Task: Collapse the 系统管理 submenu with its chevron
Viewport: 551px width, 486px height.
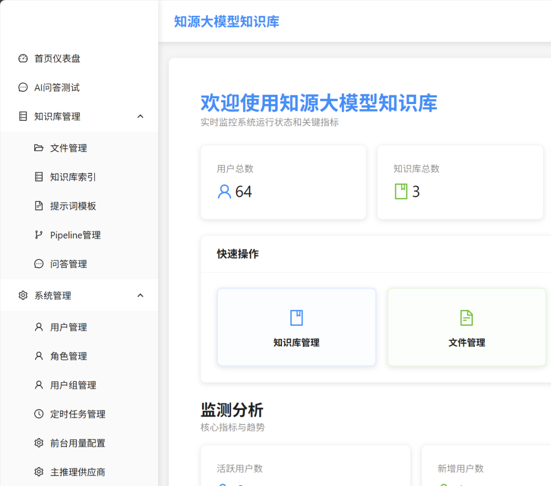Action: point(140,295)
